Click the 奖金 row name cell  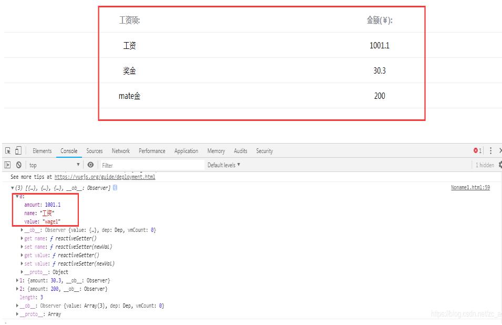point(130,70)
